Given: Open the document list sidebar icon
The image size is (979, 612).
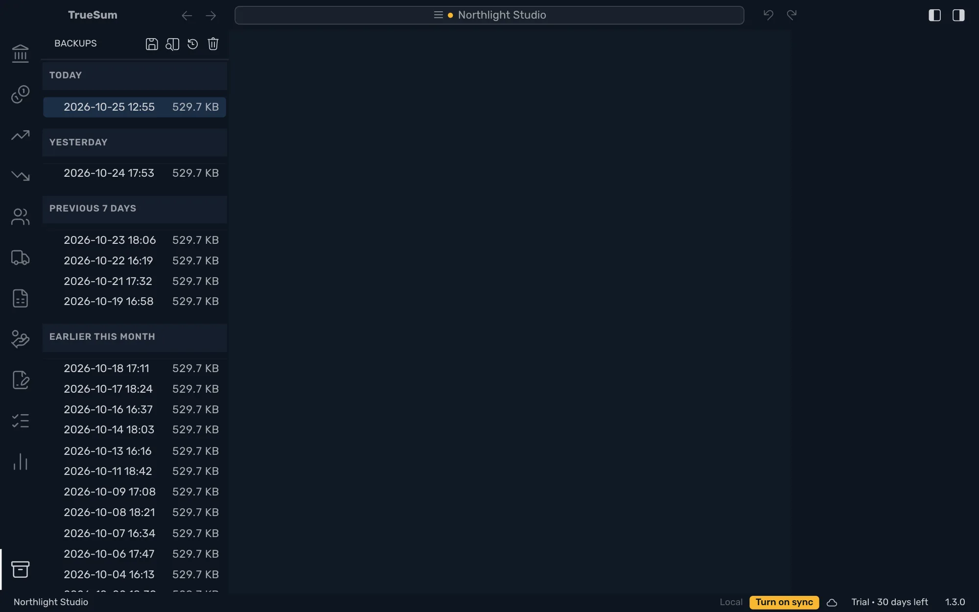Looking at the screenshot, I should point(20,298).
